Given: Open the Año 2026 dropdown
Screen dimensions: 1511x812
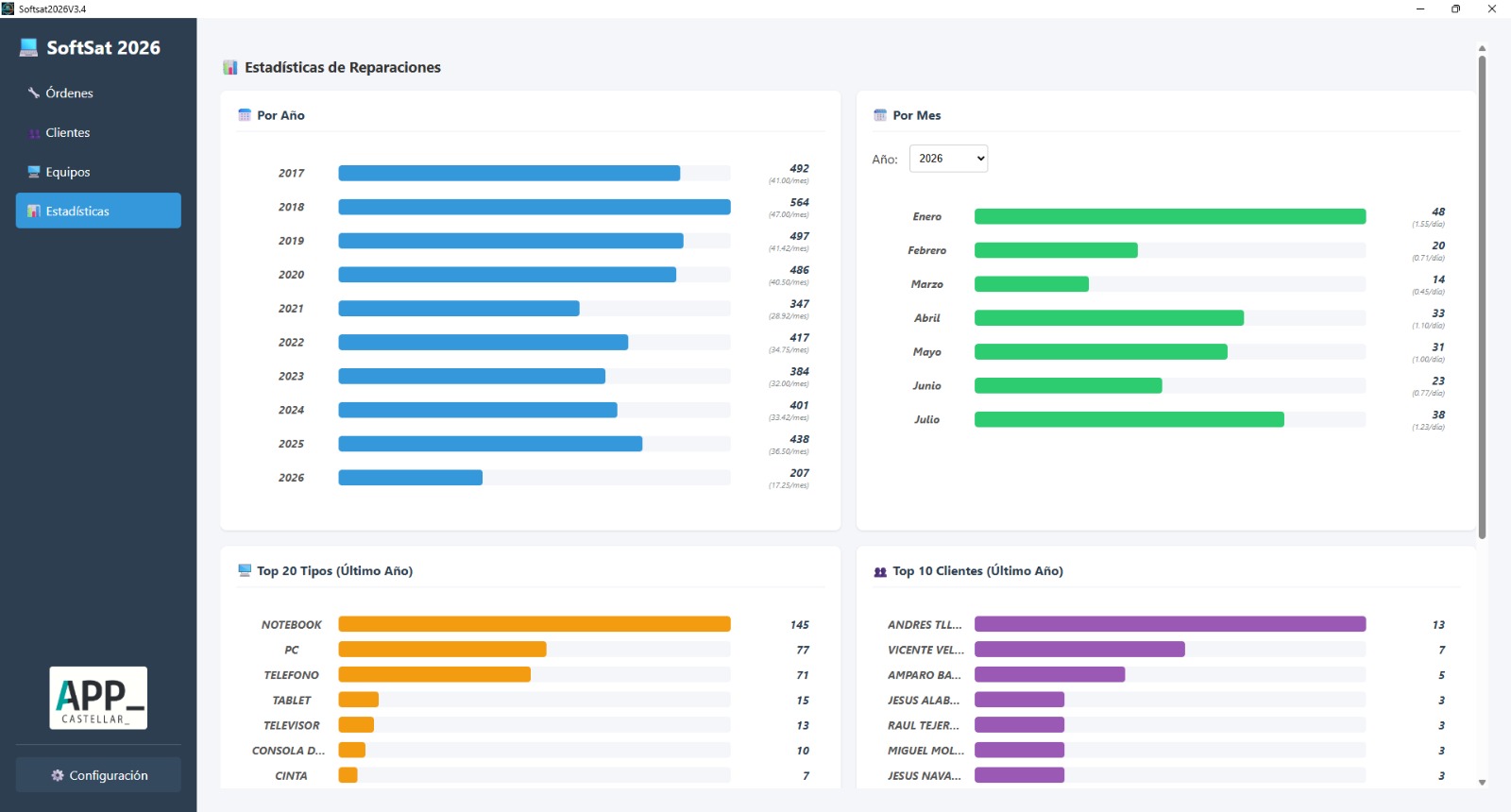Looking at the screenshot, I should click(x=948, y=159).
